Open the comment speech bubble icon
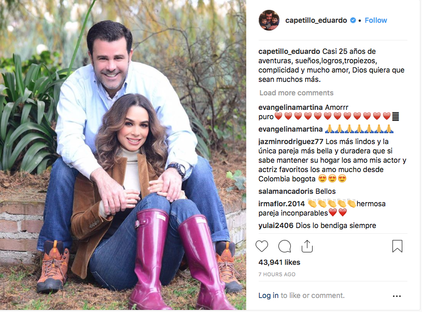422x312 pixels. pos(285,246)
